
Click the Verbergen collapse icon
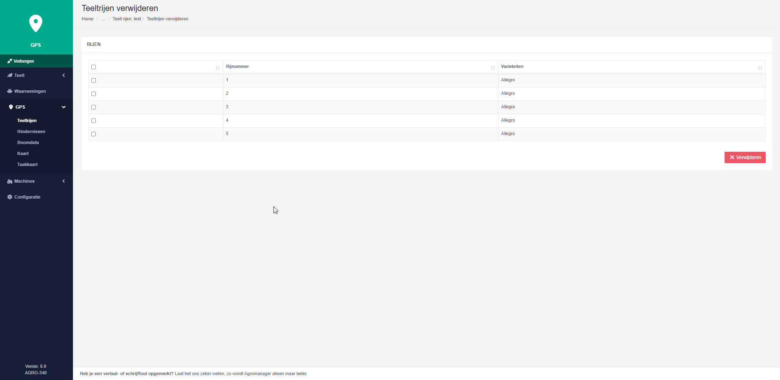[x=10, y=61]
